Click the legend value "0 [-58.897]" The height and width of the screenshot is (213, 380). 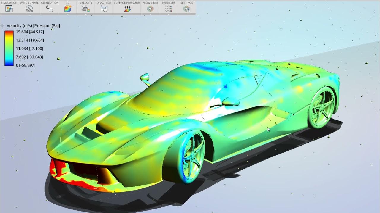click(x=26, y=65)
